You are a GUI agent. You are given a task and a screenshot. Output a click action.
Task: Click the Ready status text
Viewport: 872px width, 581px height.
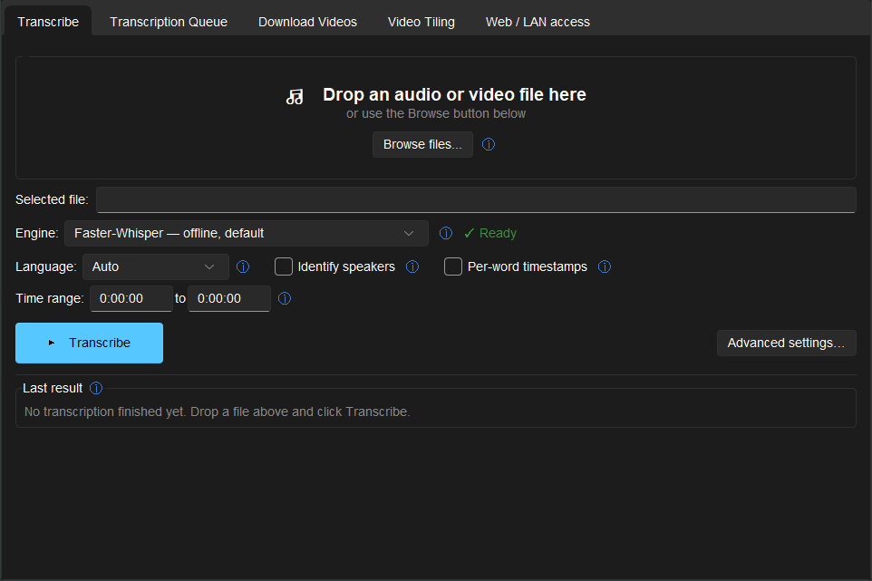490,233
